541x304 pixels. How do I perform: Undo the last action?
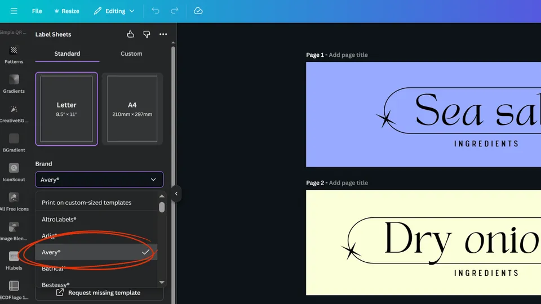click(156, 11)
